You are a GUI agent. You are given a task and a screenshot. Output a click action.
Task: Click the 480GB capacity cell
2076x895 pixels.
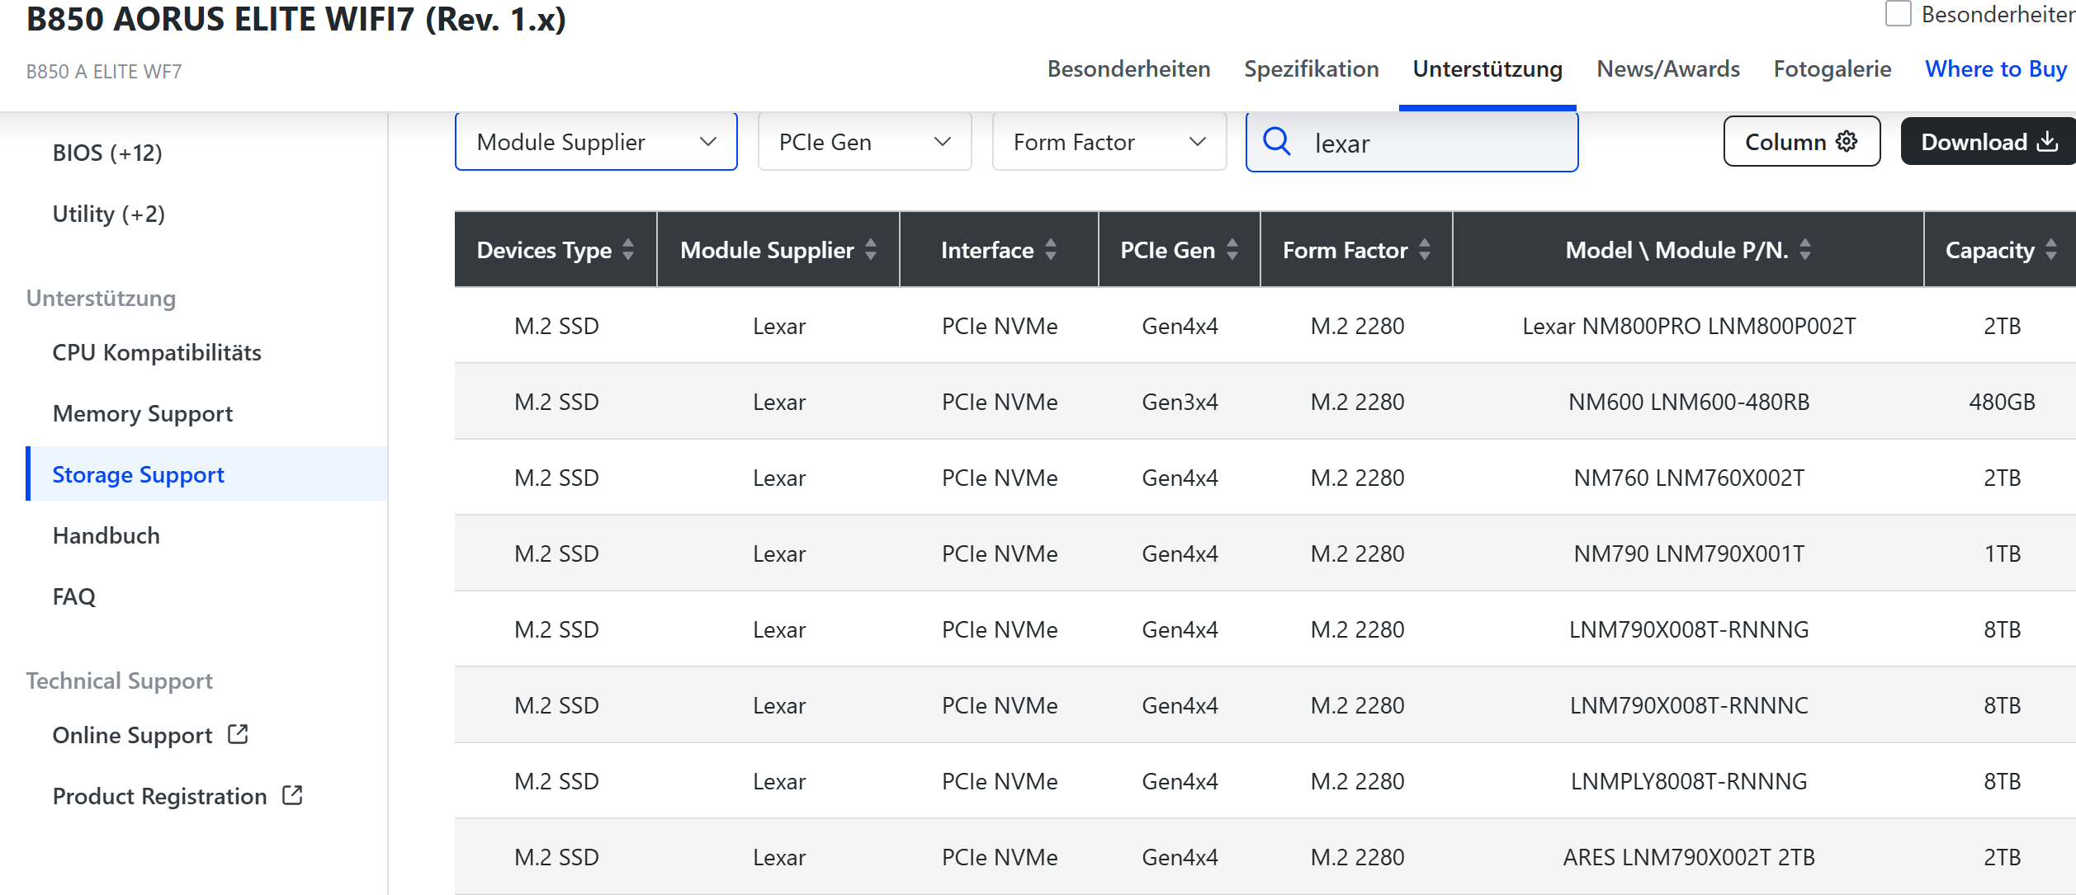2002,402
